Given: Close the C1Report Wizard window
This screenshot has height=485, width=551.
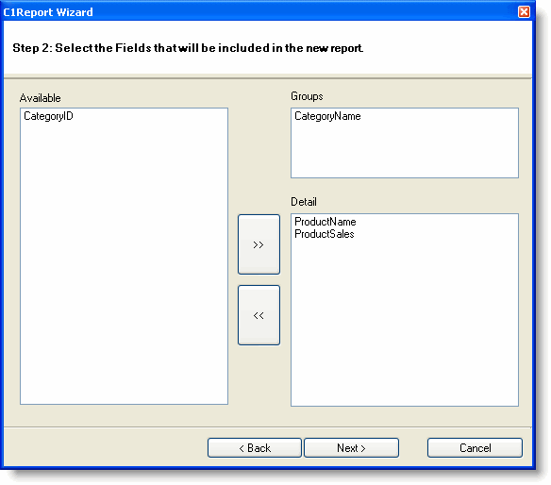Looking at the screenshot, I should coord(524,11).
